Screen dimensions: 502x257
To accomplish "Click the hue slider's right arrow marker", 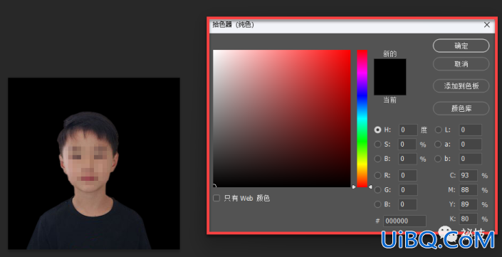I will [370, 187].
